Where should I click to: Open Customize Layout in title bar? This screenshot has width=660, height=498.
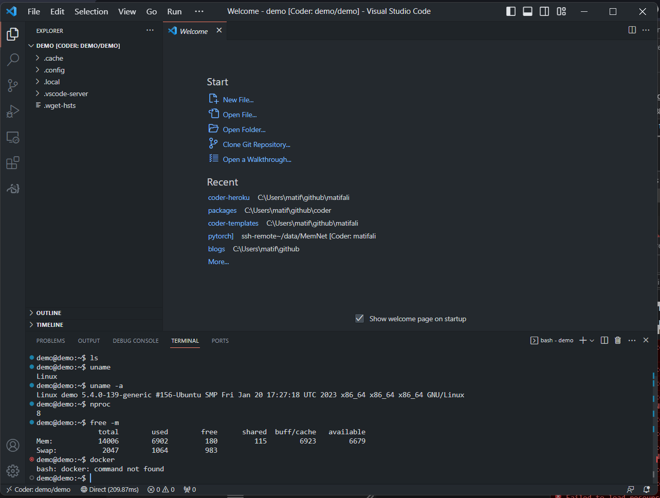[x=561, y=11]
